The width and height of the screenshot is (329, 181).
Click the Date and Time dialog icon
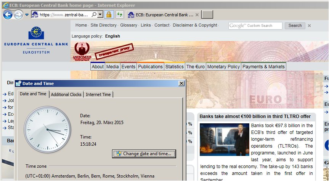[x=18, y=83]
